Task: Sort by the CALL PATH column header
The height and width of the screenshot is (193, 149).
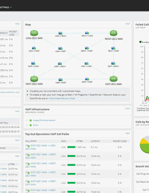Action: [31, 141]
